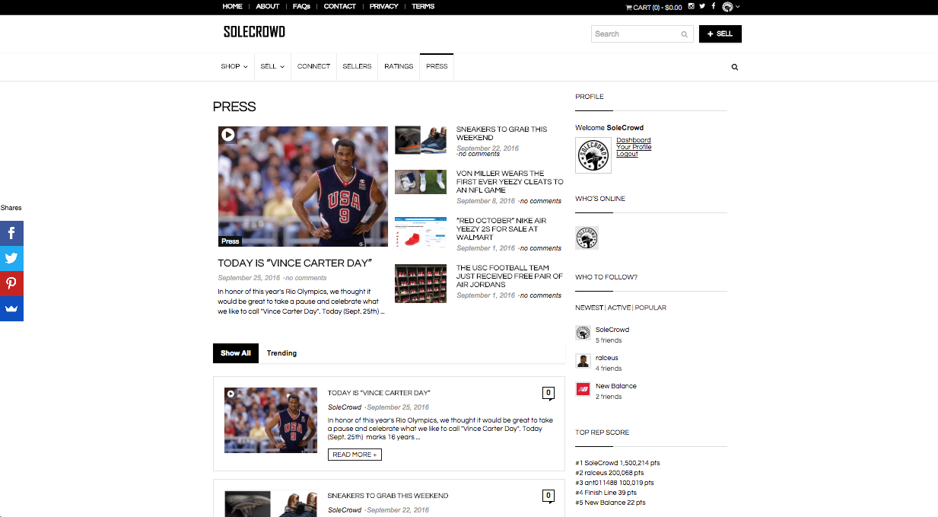Click the Logout link

pyautogui.click(x=628, y=154)
